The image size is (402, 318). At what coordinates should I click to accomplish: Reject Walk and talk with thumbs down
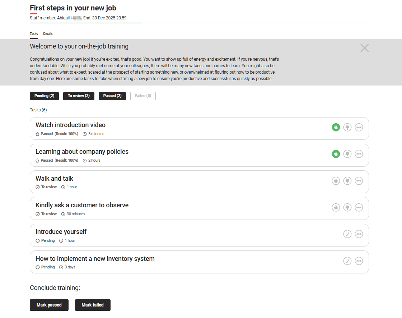coord(347,181)
